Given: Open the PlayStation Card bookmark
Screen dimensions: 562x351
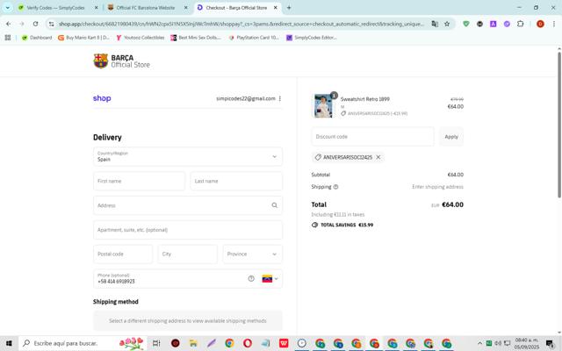Looking at the screenshot, I should point(254,38).
